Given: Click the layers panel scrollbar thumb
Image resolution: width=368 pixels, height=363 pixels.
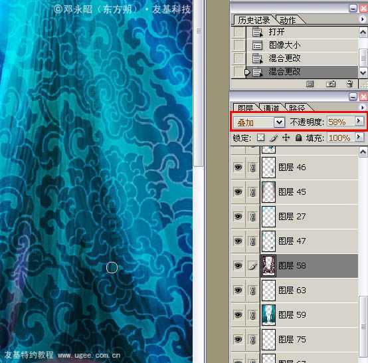Looking at the screenshot, I should pos(363,326).
